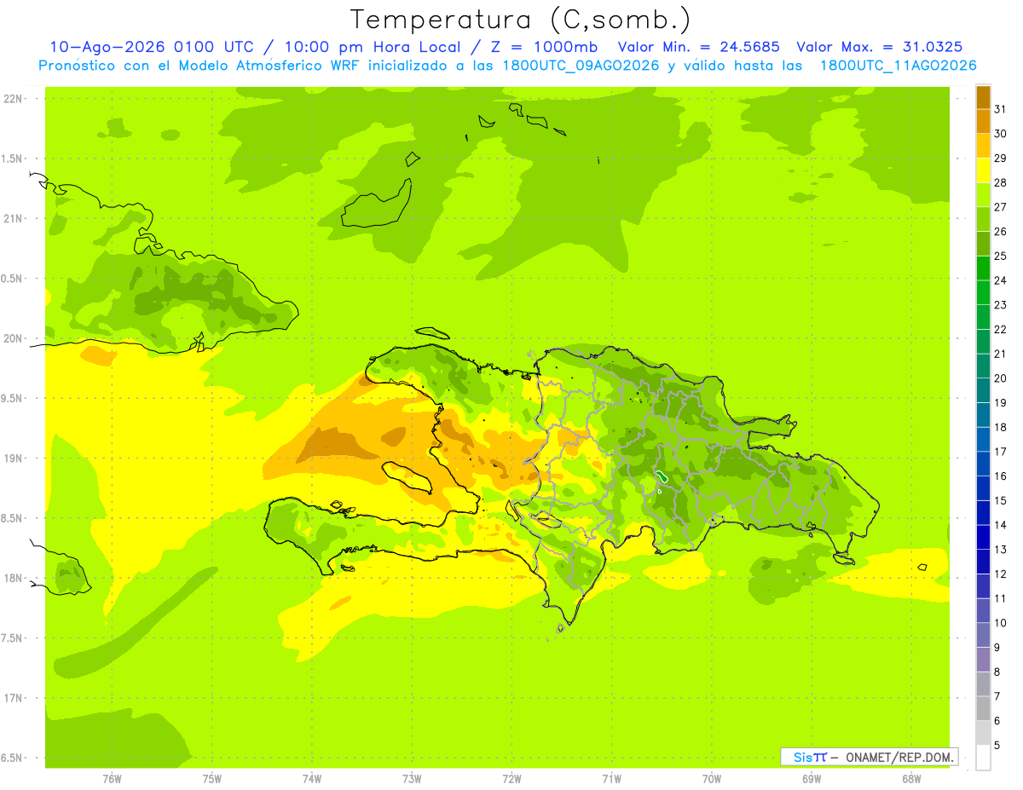Click the color bar segment between 29 and 30
Screen dimensions: 1023x790
(983, 147)
